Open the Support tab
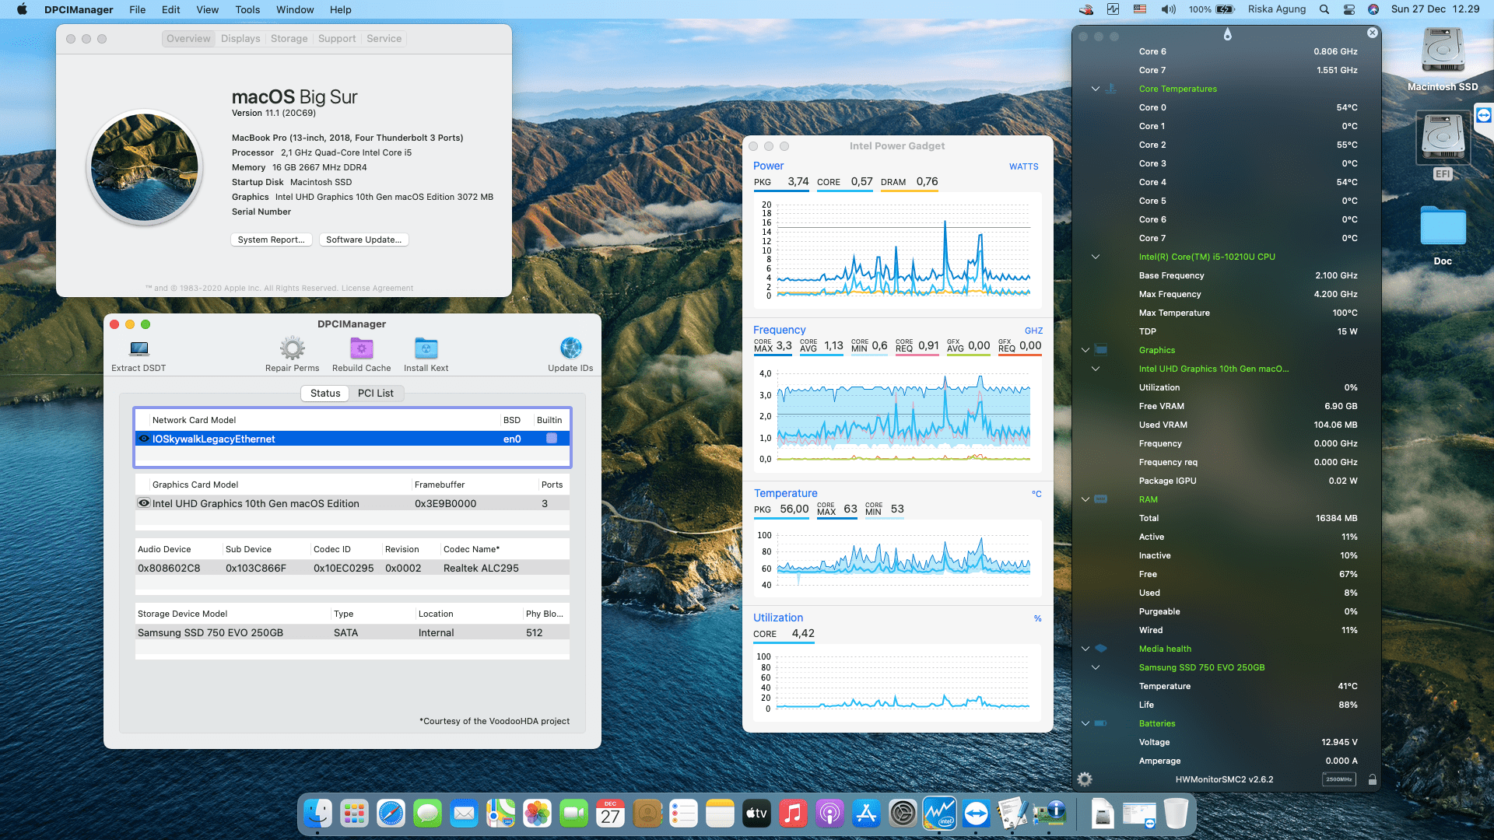This screenshot has height=840, width=1494. [337, 38]
